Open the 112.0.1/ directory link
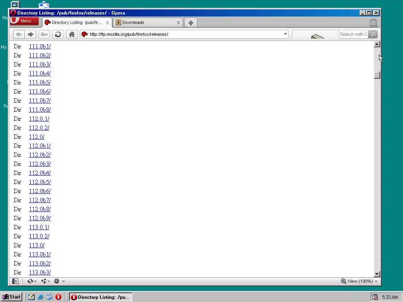Image resolution: width=403 pixels, height=302 pixels. pos(39,119)
